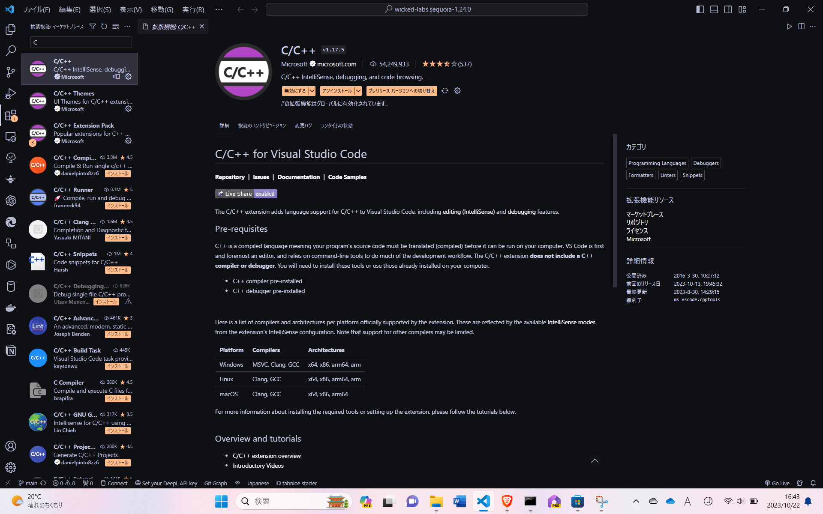Click the manage gear beside the sync icon
The height and width of the screenshot is (514, 823).
point(457,91)
